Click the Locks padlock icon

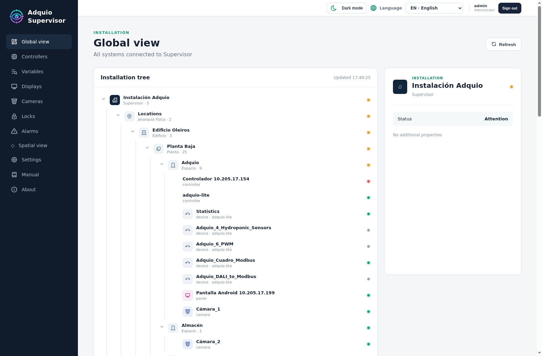[14, 116]
